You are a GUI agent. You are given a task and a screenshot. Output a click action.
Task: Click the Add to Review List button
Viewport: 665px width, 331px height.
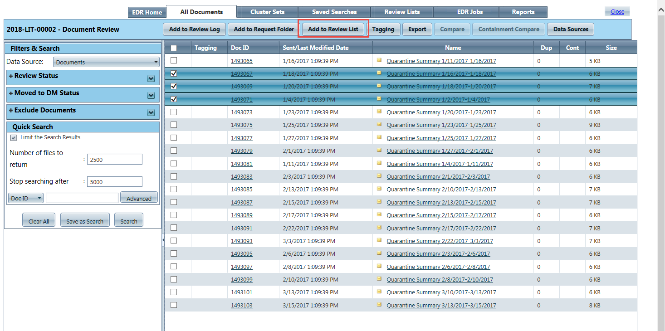click(333, 29)
